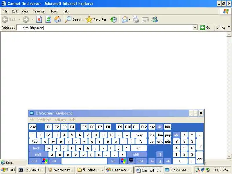Click the Forward navigation arrow icon

tap(26, 19)
